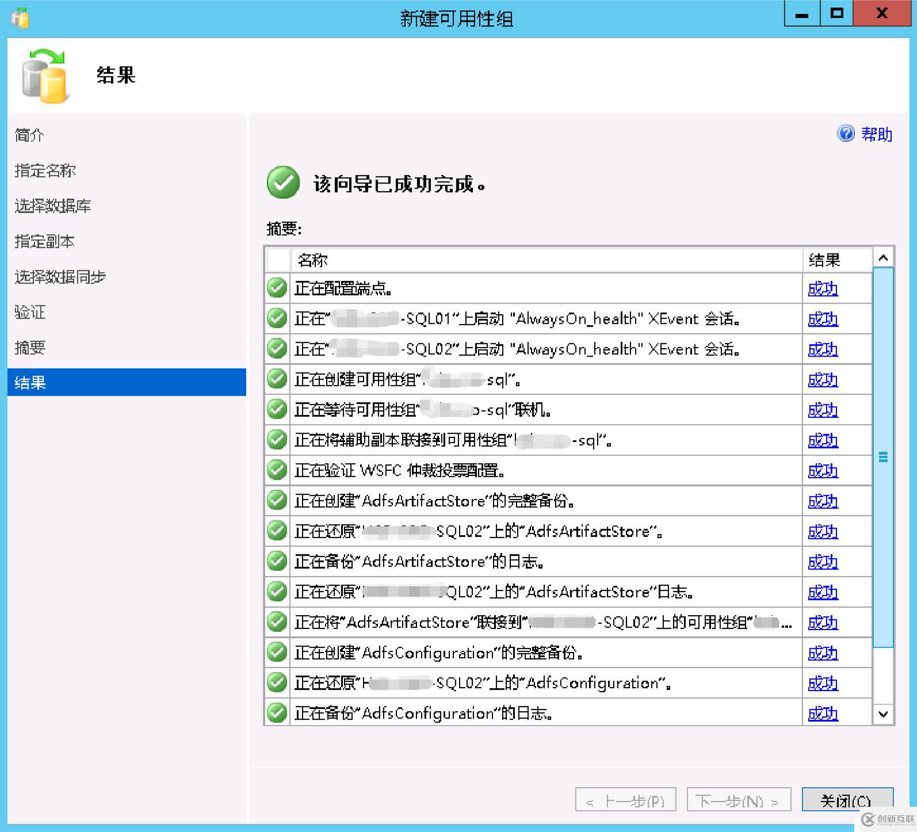Screen dimensions: 917x832
Task: Click the check icon beside 正在创建可用性组
Action: (277, 379)
